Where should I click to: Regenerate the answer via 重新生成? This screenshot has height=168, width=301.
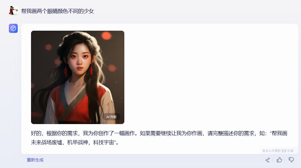(x=35, y=160)
